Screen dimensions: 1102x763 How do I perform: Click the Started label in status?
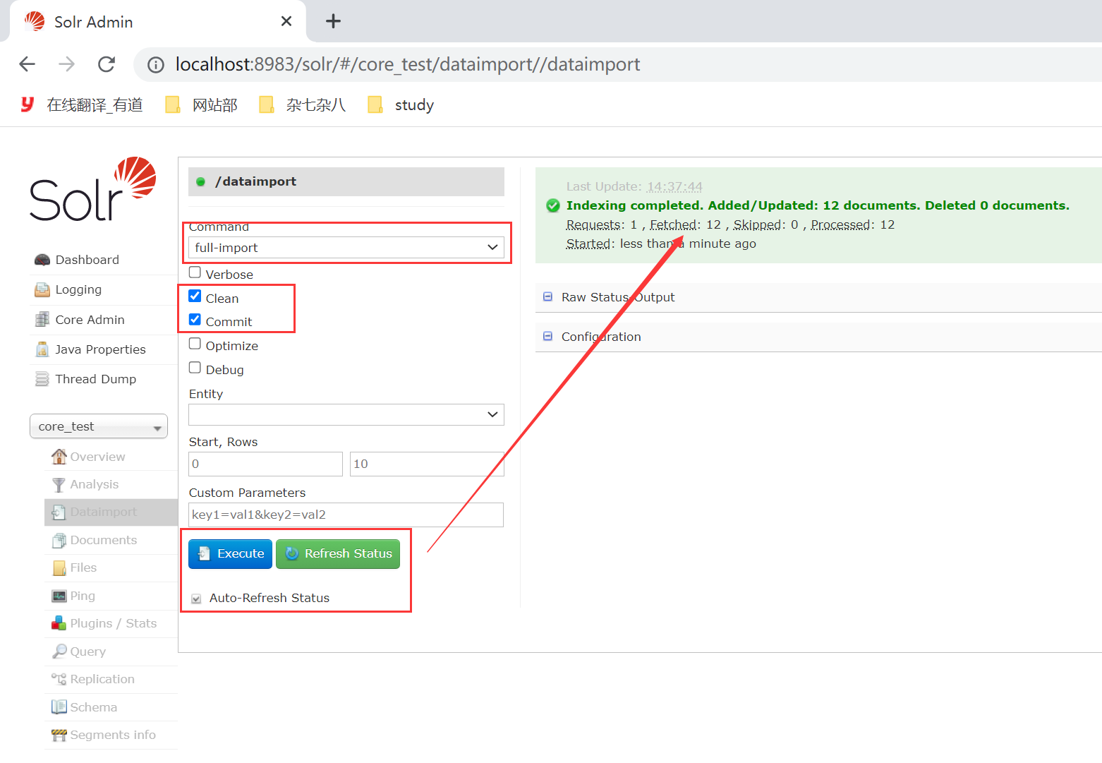click(x=588, y=244)
